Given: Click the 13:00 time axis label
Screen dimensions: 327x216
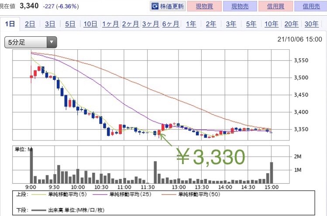Looking at the screenshot, I should pyautogui.click(x=179, y=187).
